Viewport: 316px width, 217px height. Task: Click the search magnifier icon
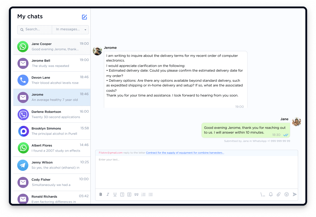pyautogui.click(x=22, y=30)
